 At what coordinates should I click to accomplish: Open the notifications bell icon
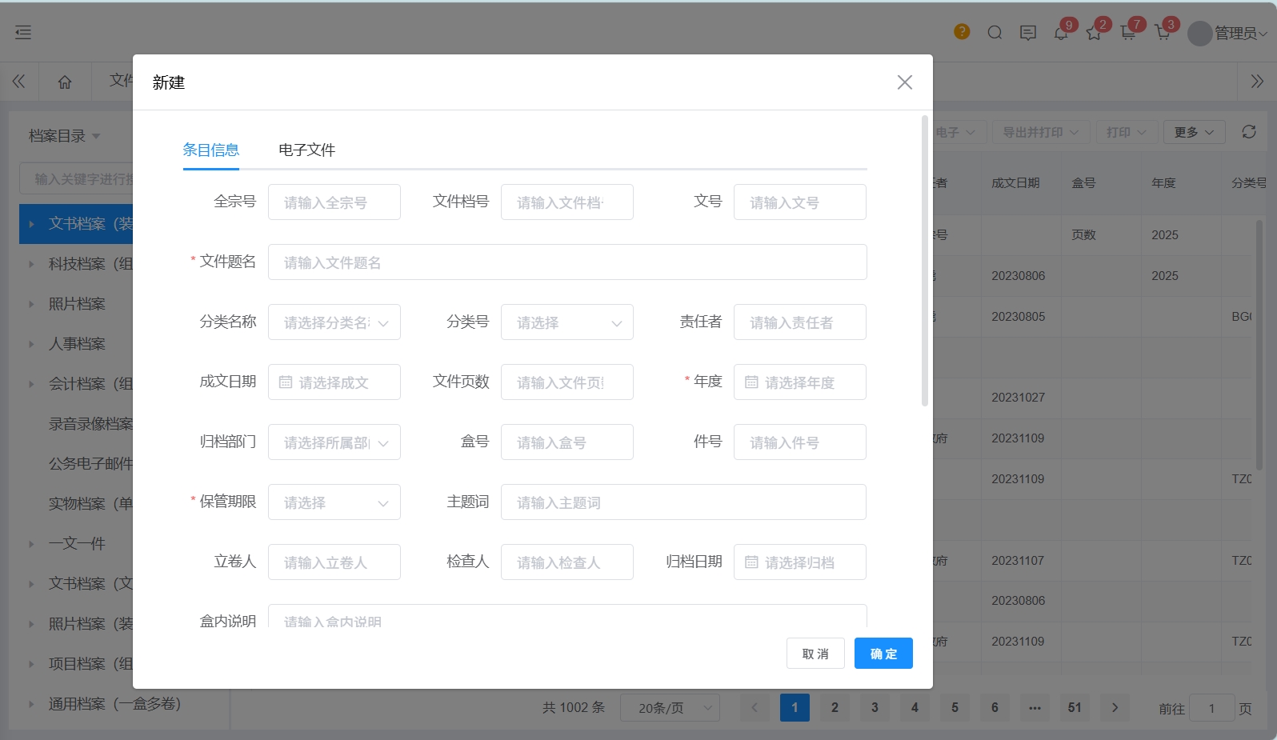pyautogui.click(x=1061, y=34)
